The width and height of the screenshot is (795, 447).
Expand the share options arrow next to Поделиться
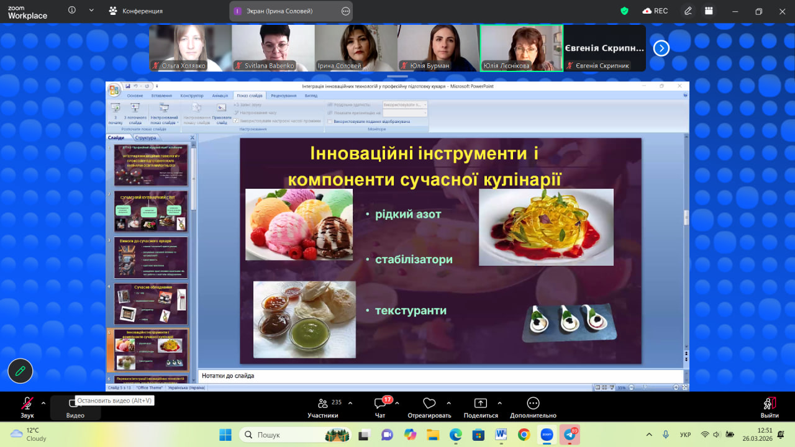(500, 403)
